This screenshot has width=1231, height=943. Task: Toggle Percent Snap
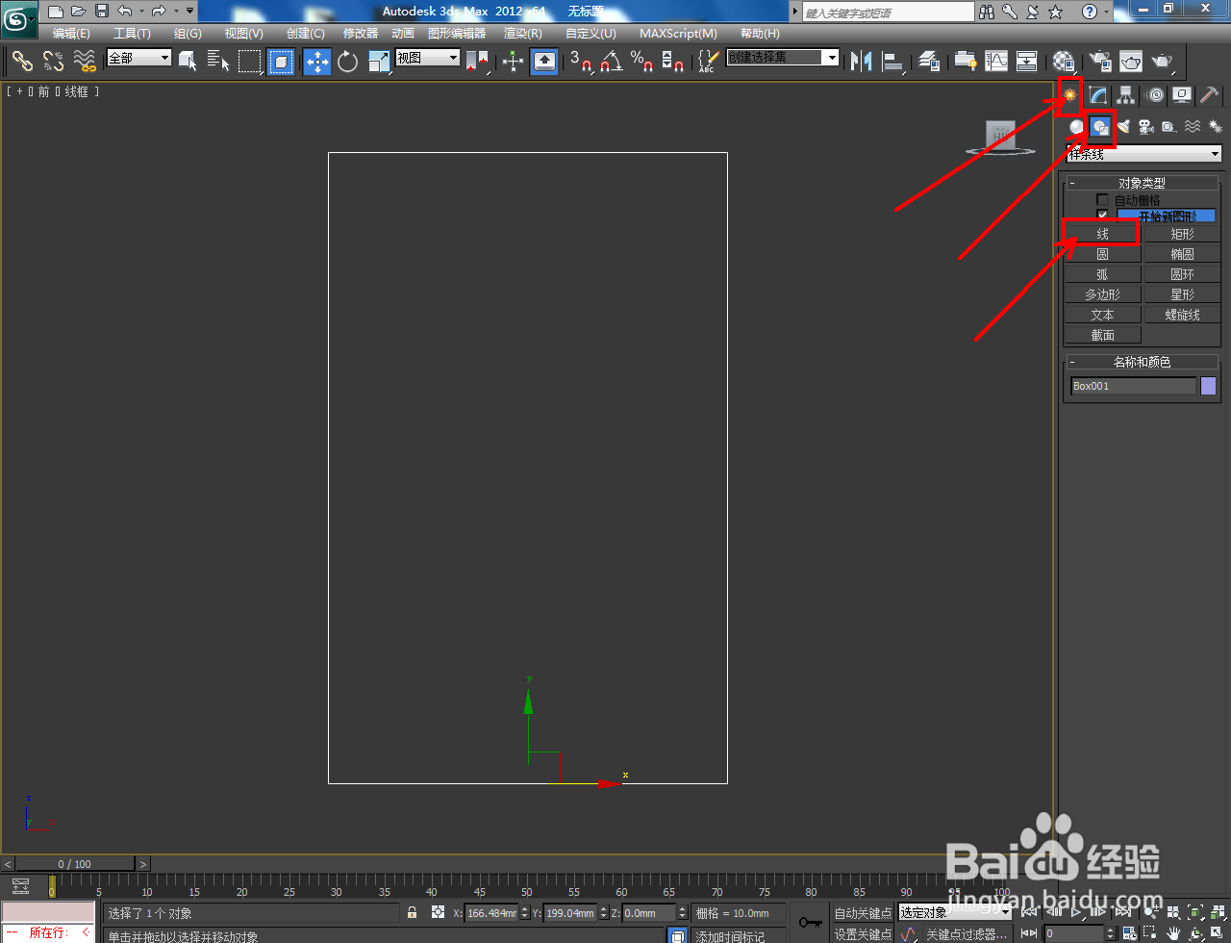[642, 62]
